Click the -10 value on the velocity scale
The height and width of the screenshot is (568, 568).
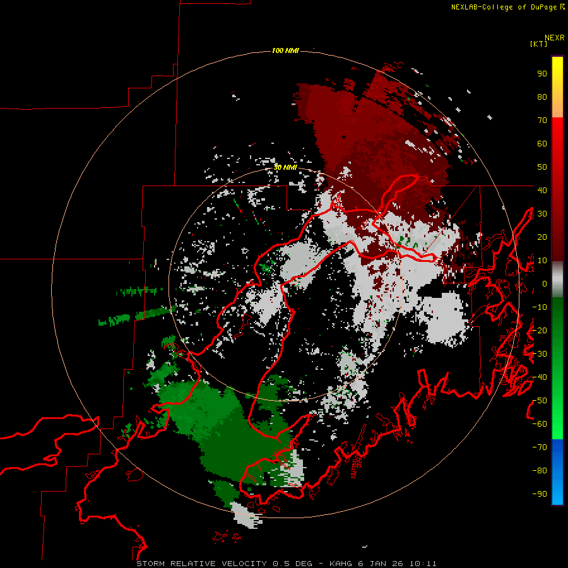(540, 307)
